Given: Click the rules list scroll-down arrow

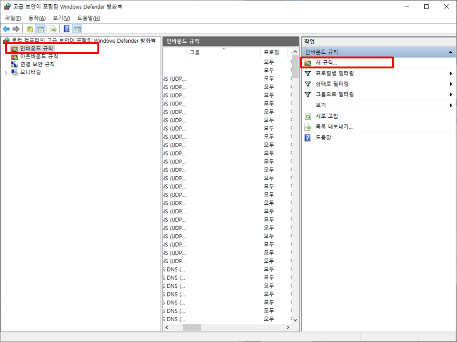Looking at the screenshot, I should click(295, 320).
